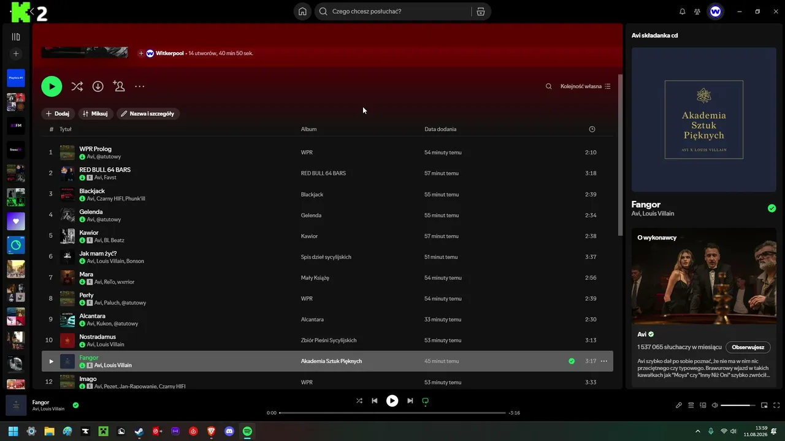Toggle shuffle in the bottom player bar
This screenshot has width=785, height=441.
pyautogui.click(x=359, y=401)
